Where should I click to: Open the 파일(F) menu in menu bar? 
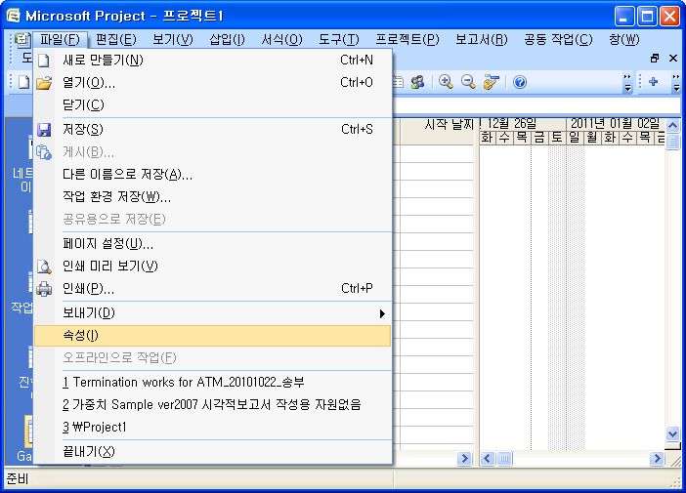(60, 40)
